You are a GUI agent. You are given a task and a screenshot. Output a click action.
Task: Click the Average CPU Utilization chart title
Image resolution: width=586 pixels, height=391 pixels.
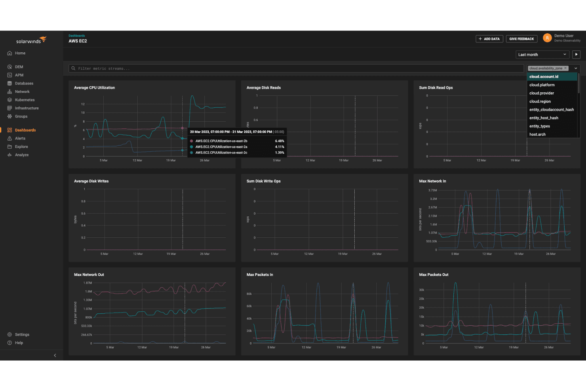(95, 88)
